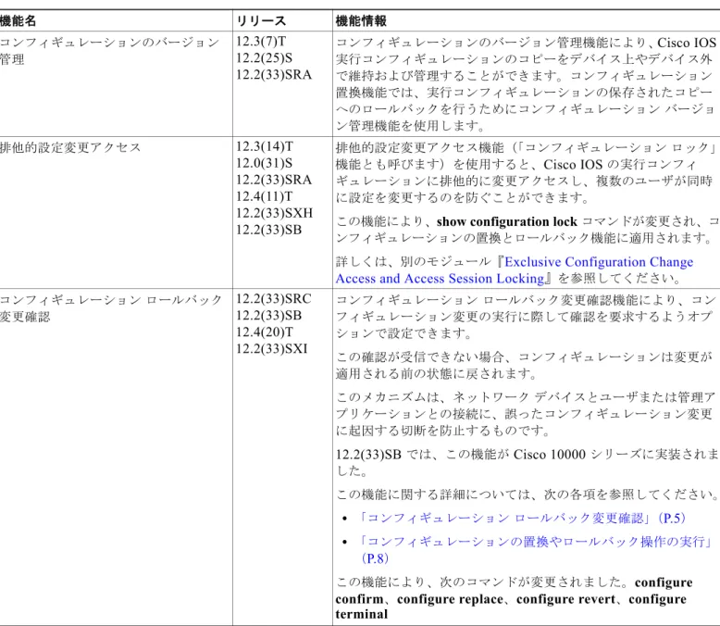
Task: Click the feature name コンフィギュレーション ロールバック変更確認
Action: 111,308
